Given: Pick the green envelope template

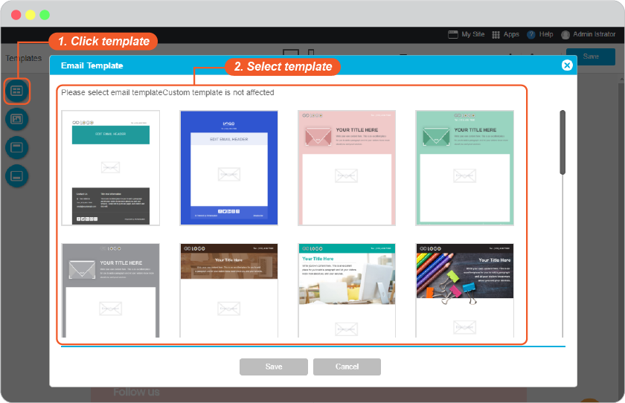Looking at the screenshot, I should [464, 168].
